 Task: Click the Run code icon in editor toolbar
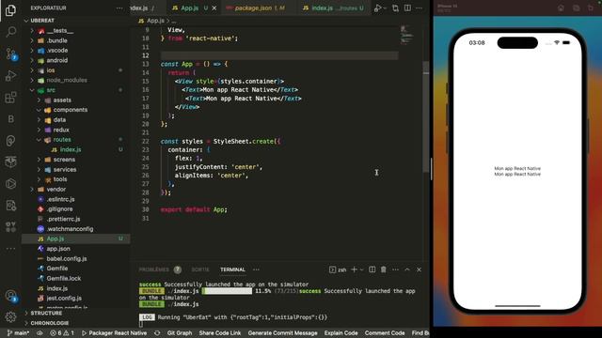coord(378,8)
